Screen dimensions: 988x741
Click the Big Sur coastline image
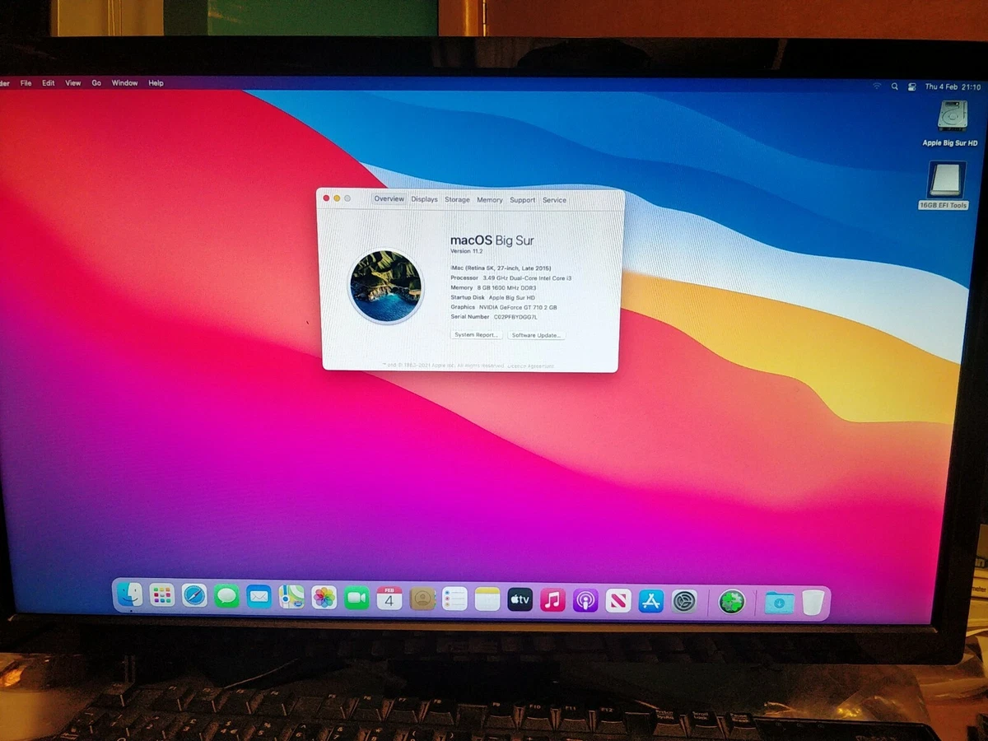pyautogui.click(x=385, y=287)
